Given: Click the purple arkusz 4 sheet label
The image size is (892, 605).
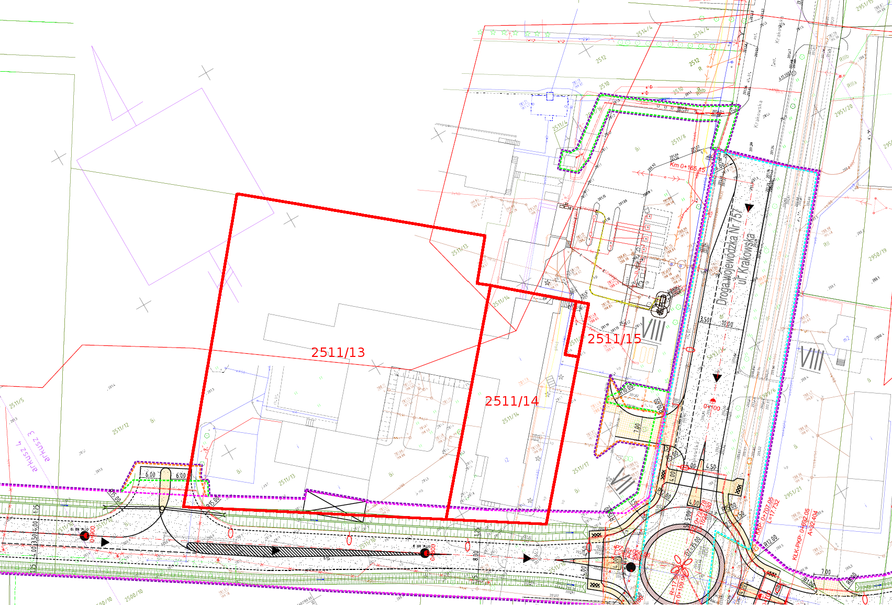Looking at the screenshot, I should tap(27, 457).
